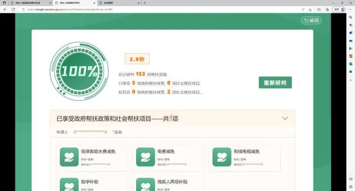
Task: Open Edge sidebar search icon
Action: pos(351,17)
